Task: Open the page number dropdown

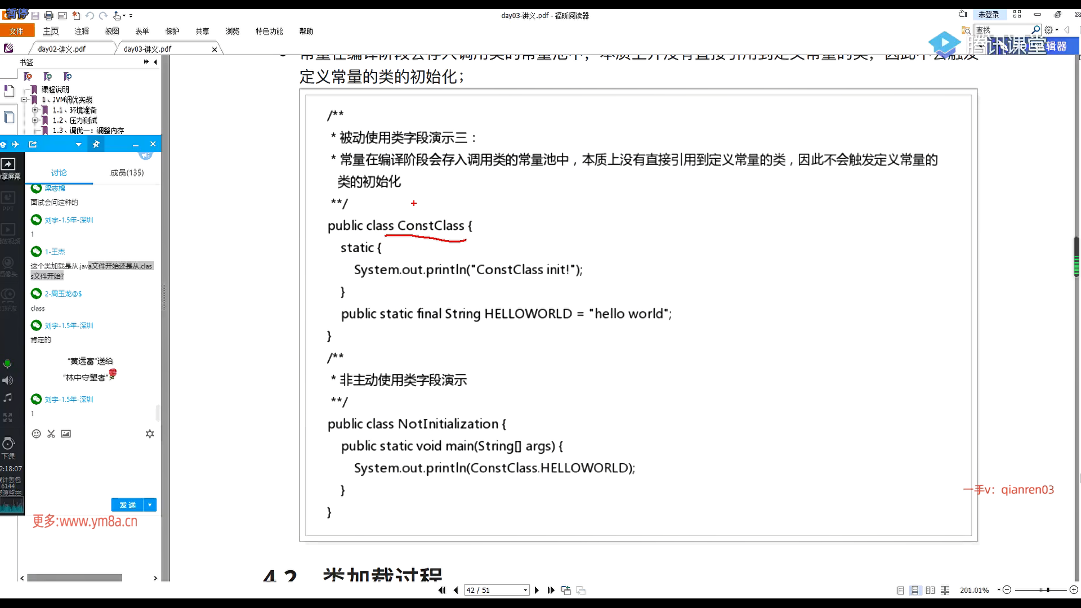Action: [525, 590]
